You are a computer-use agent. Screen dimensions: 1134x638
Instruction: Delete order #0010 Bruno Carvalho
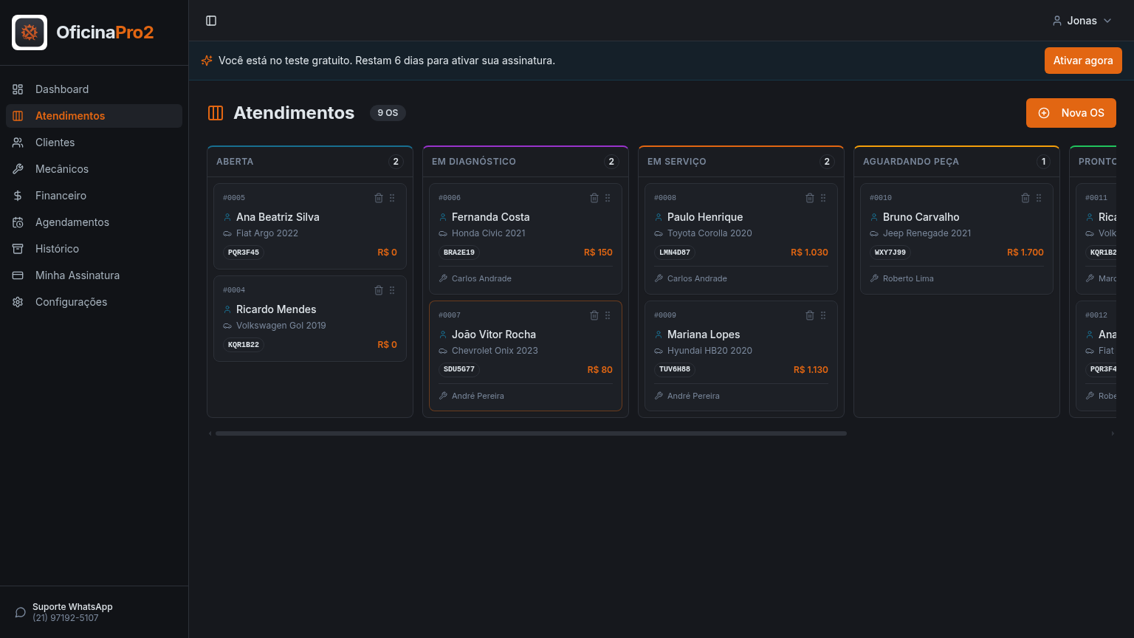point(1025,198)
